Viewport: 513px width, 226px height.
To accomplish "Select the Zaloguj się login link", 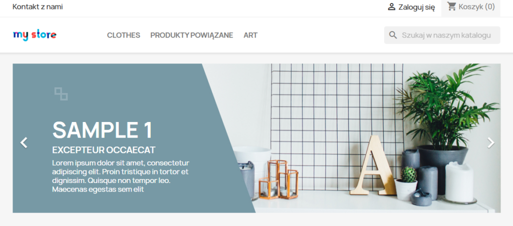I will point(416,7).
